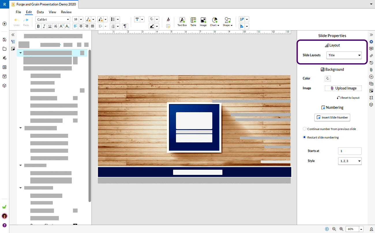Open the Slide Properties gear icon
375x233 pixels.
[371, 42]
